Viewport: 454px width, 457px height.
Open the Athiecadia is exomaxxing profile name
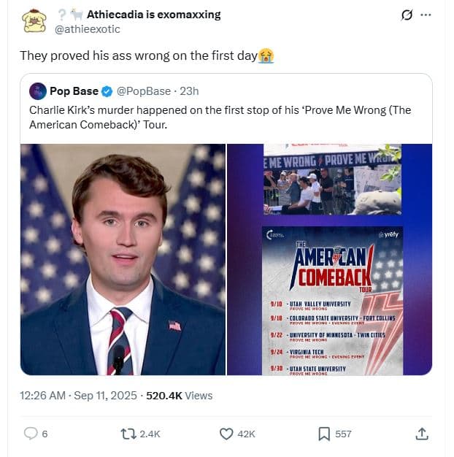coord(153,15)
